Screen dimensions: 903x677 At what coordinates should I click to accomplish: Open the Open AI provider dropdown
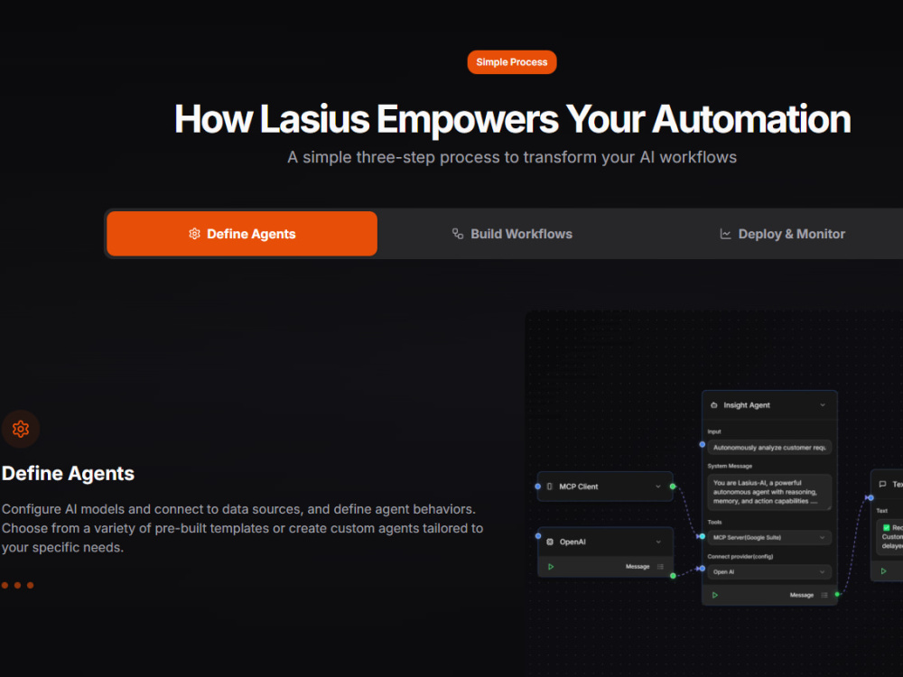point(769,572)
